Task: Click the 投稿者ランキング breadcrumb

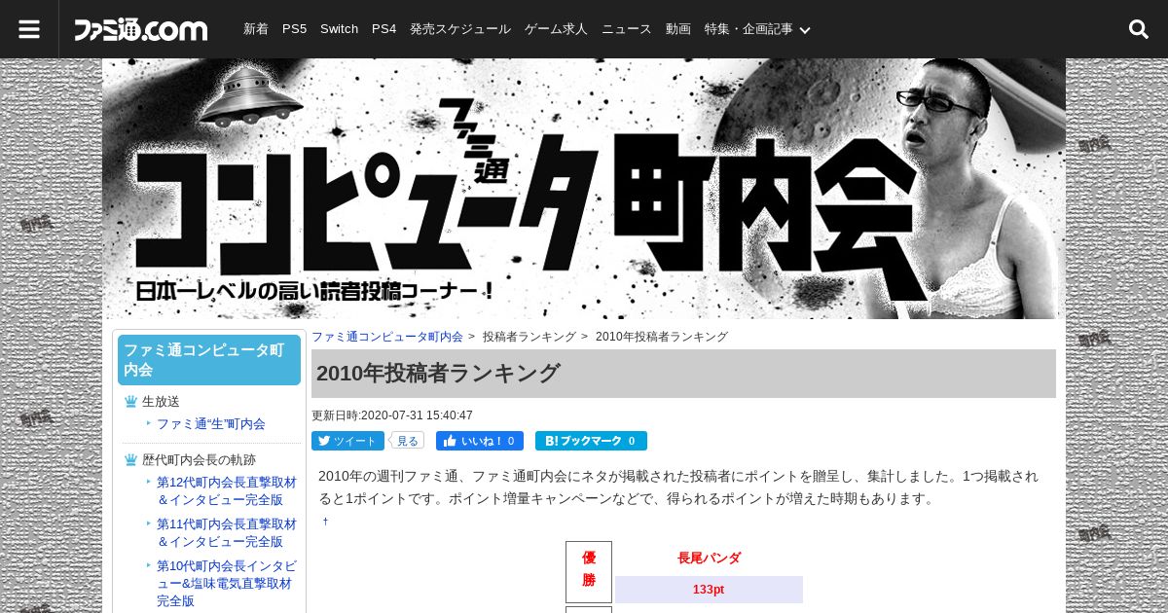Action: click(x=529, y=337)
